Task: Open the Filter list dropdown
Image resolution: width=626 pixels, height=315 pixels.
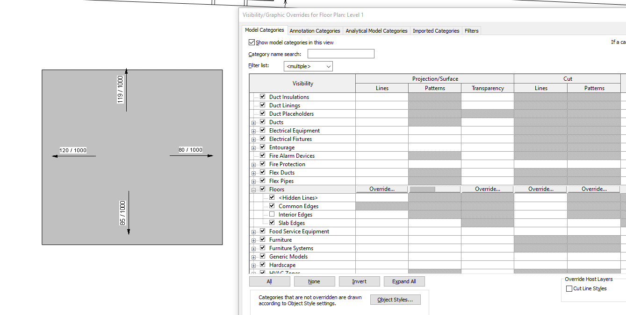Action: [308, 66]
